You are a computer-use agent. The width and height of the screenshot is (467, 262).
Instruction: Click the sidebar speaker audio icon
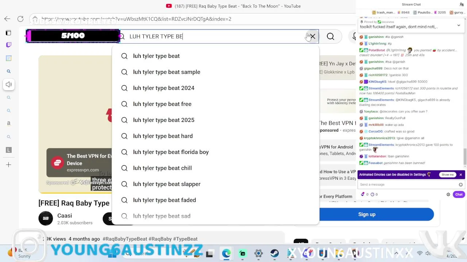[x=9, y=84]
